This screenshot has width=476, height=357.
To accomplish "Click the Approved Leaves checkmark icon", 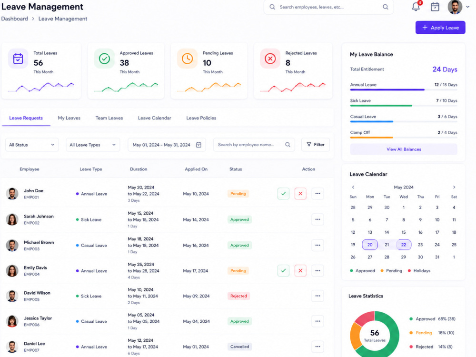I will pyautogui.click(x=104, y=58).
